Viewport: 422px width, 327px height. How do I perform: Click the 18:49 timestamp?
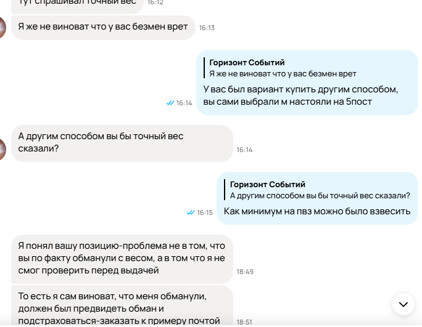click(x=245, y=272)
